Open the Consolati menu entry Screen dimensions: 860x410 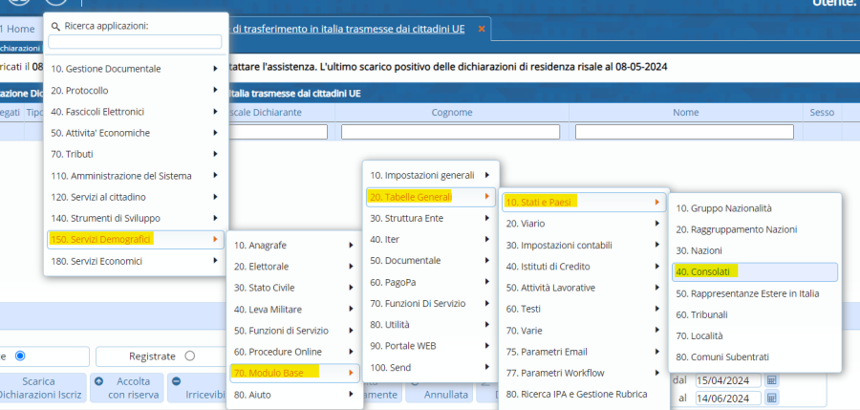(x=754, y=271)
